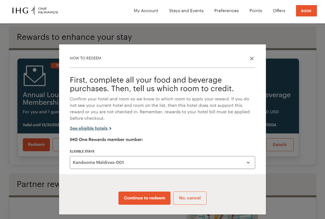The image size is (325, 219).
Task: Close the How to Redeem dialog
Action: click(x=252, y=58)
